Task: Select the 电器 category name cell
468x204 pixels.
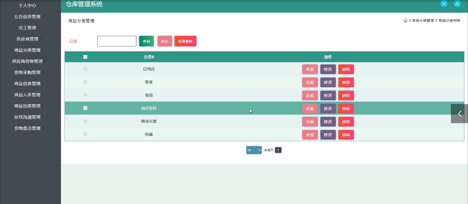Action: (149, 134)
